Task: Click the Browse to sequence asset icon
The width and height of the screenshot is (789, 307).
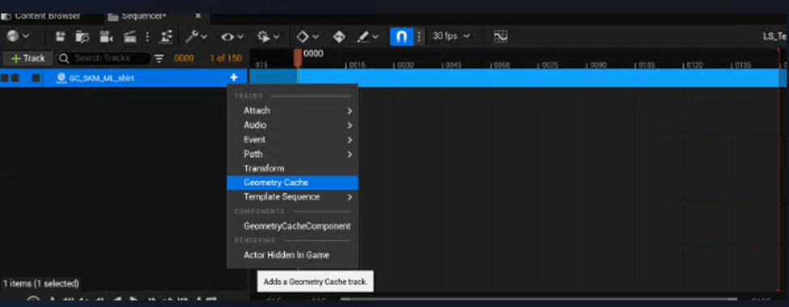Action: point(82,36)
